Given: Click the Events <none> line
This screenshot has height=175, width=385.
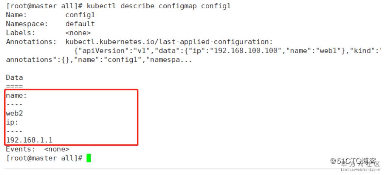Looking at the screenshot, I should (x=38, y=149).
